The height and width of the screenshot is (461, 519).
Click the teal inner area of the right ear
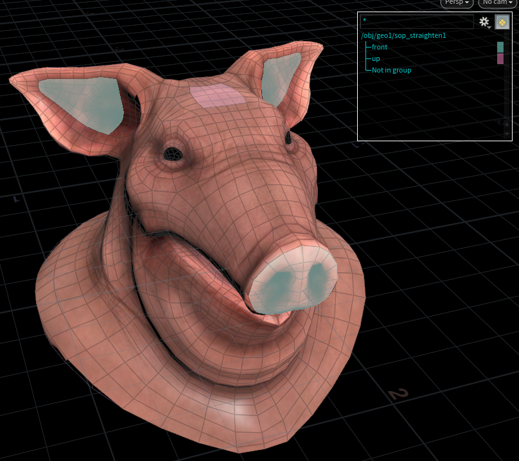click(x=281, y=78)
